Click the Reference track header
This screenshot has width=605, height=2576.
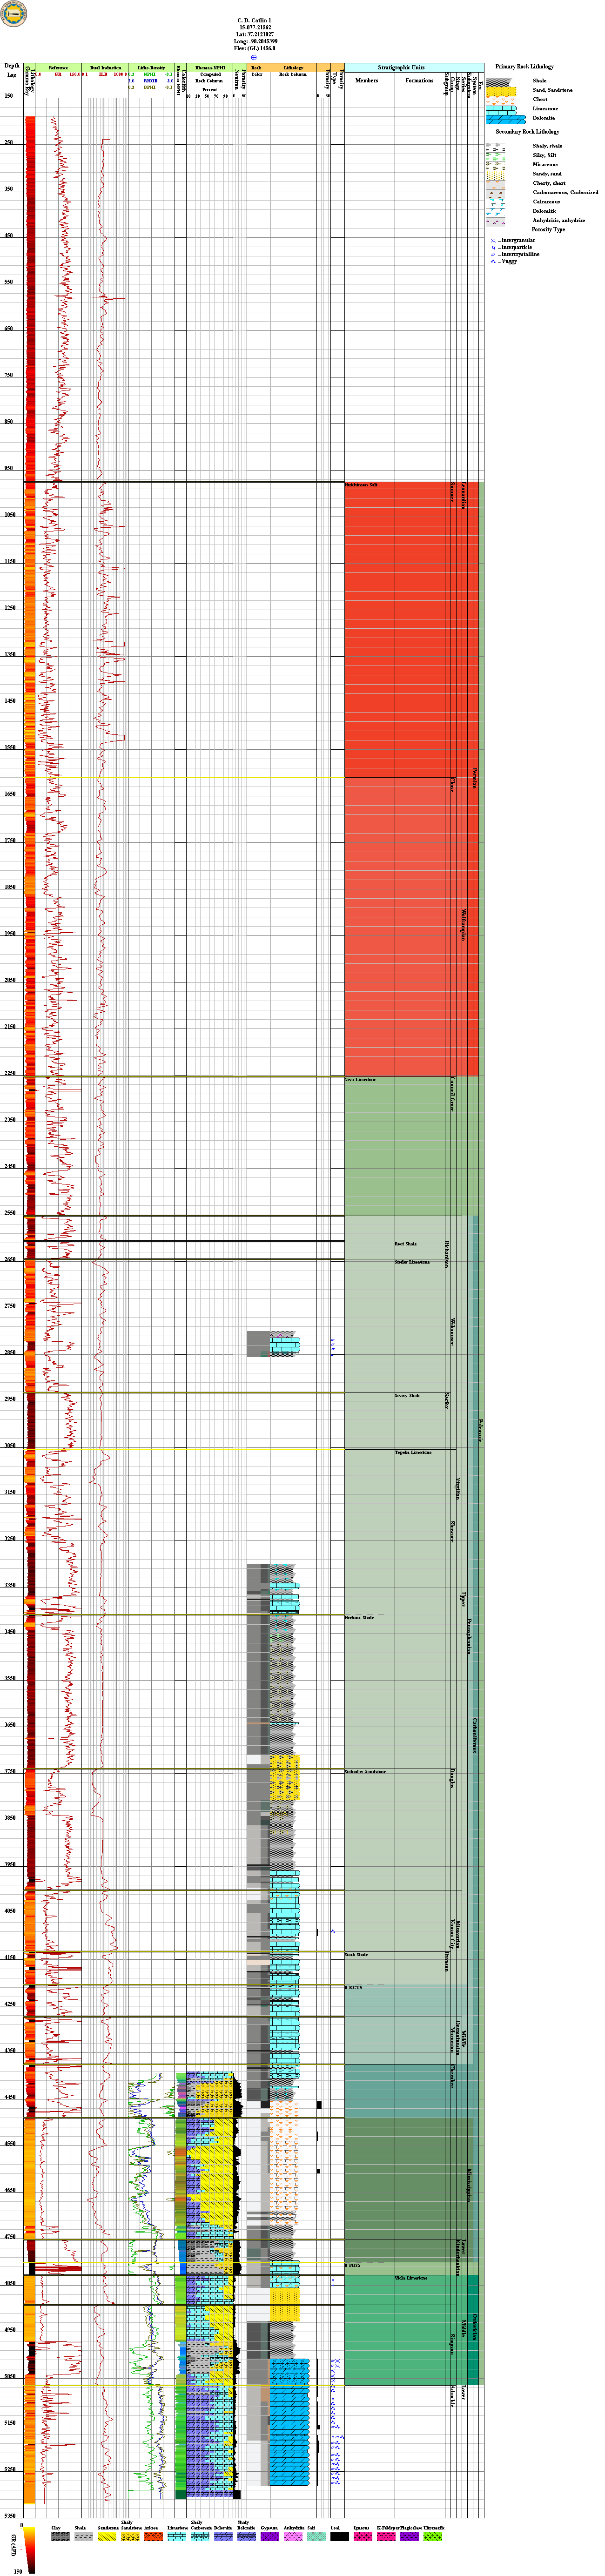(59, 67)
